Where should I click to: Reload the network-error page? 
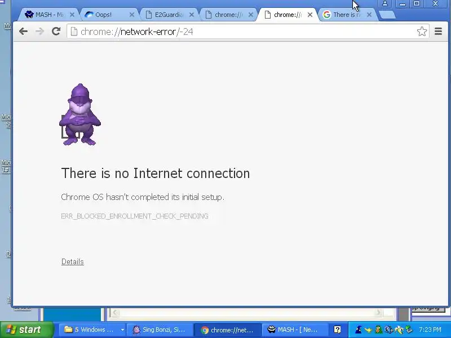pos(56,31)
